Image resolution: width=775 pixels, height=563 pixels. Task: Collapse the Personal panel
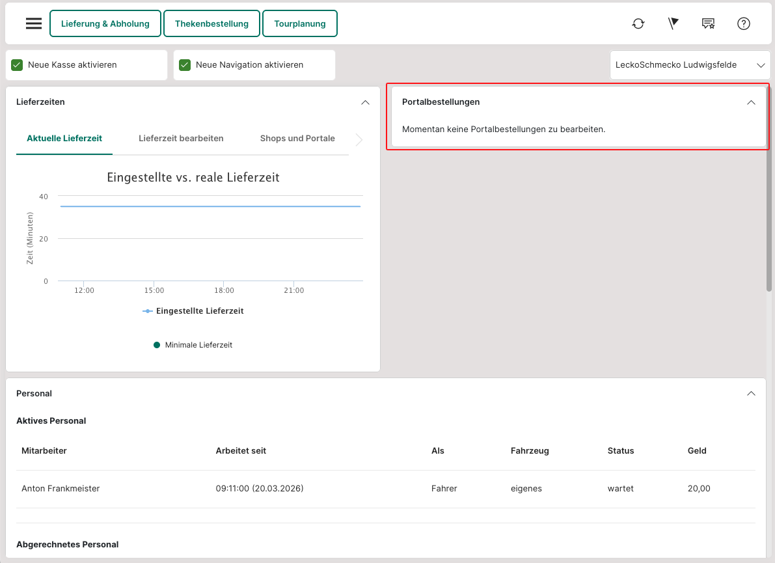tap(751, 393)
